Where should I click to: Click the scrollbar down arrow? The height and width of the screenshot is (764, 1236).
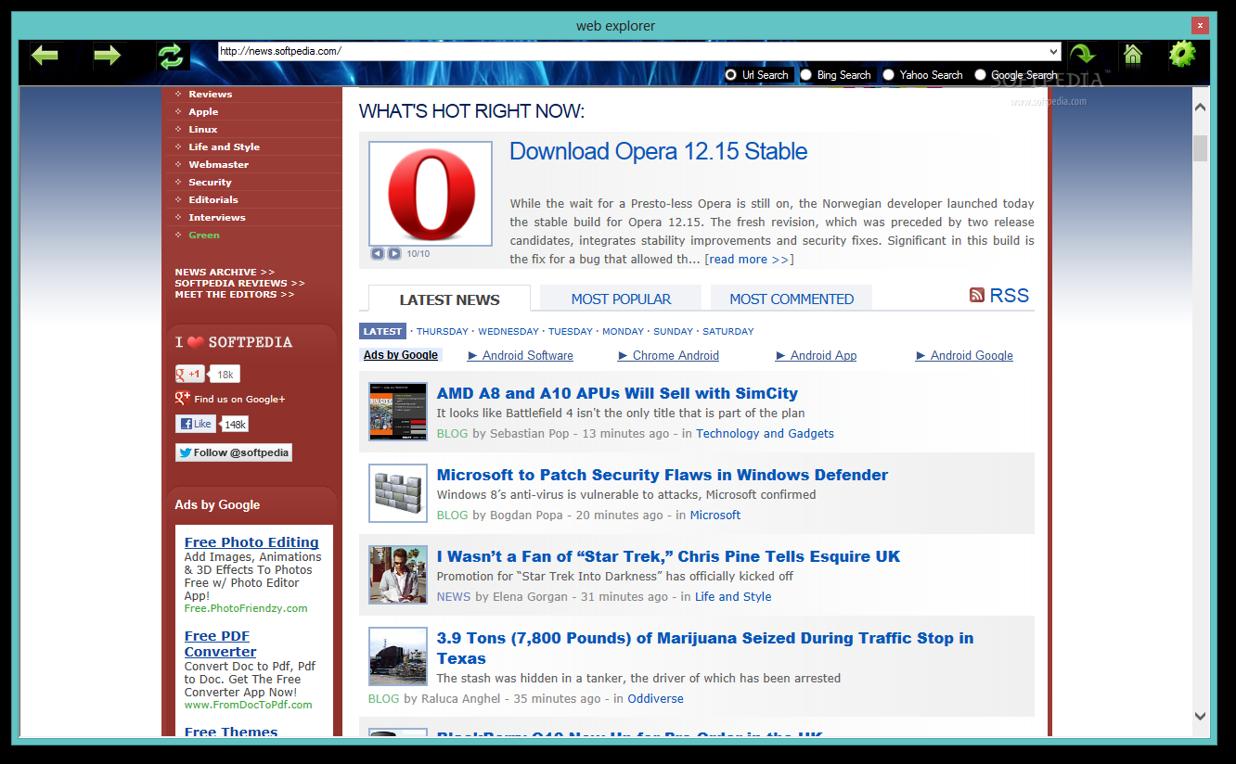tap(1200, 716)
